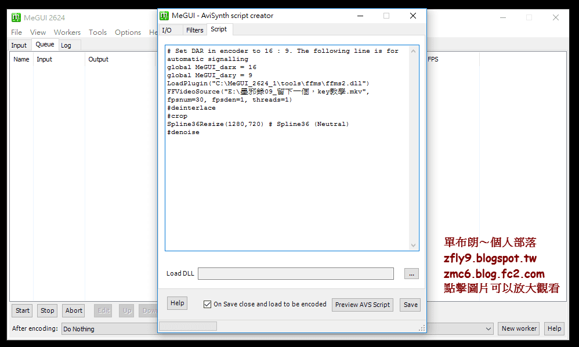Screen dimensions: 579x347
Task: Close the AviSynth script creator window
Action: (413, 16)
